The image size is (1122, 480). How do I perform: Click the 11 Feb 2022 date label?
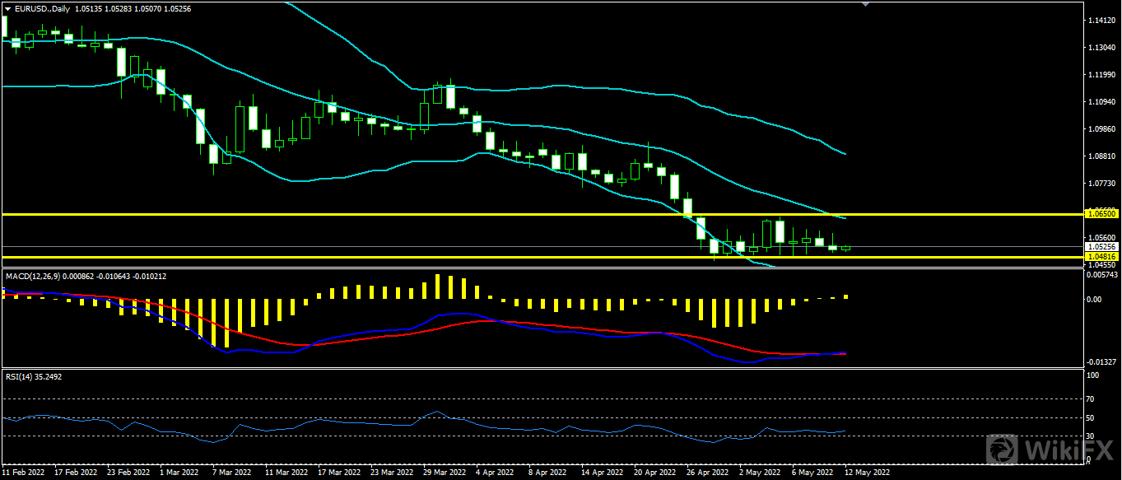click(26, 473)
